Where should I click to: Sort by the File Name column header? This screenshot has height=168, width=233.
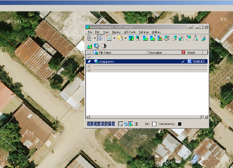[120, 52]
